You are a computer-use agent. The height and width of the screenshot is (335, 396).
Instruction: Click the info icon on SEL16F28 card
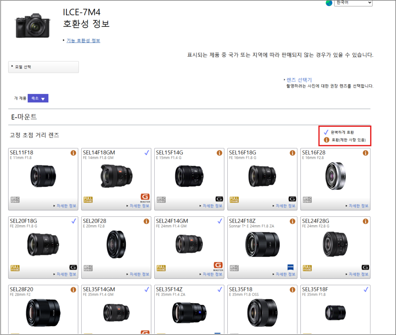(365, 153)
